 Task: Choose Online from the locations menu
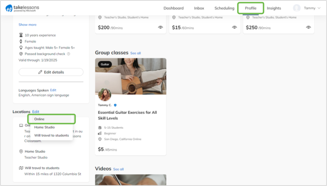click(x=51, y=119)
